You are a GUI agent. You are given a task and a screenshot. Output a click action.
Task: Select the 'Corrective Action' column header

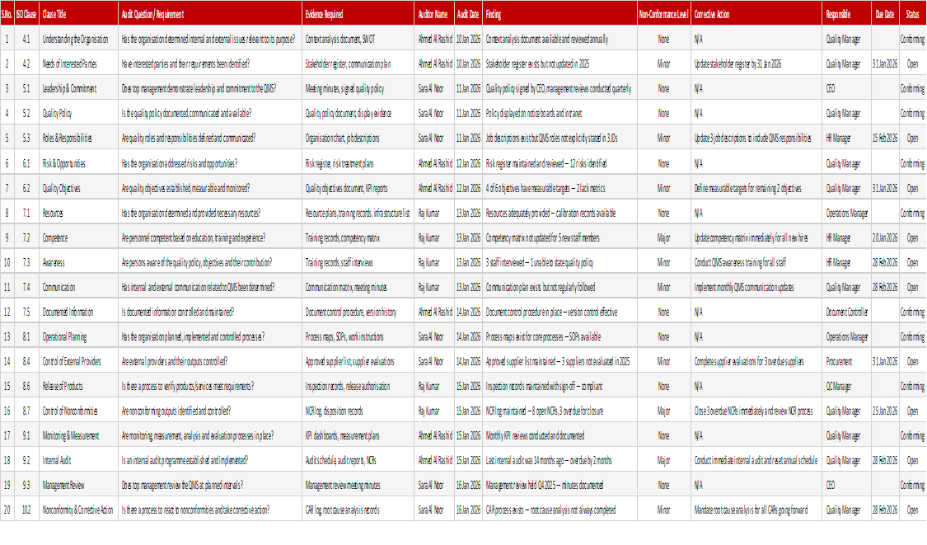tap(756, 14)
